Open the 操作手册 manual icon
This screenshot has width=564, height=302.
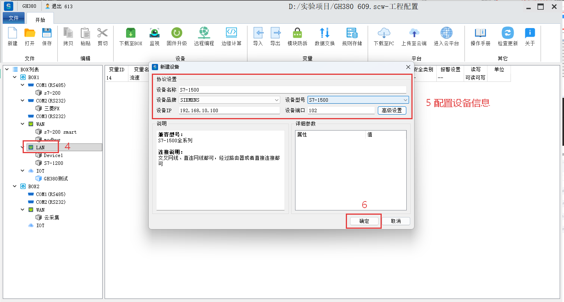(480, 34)
